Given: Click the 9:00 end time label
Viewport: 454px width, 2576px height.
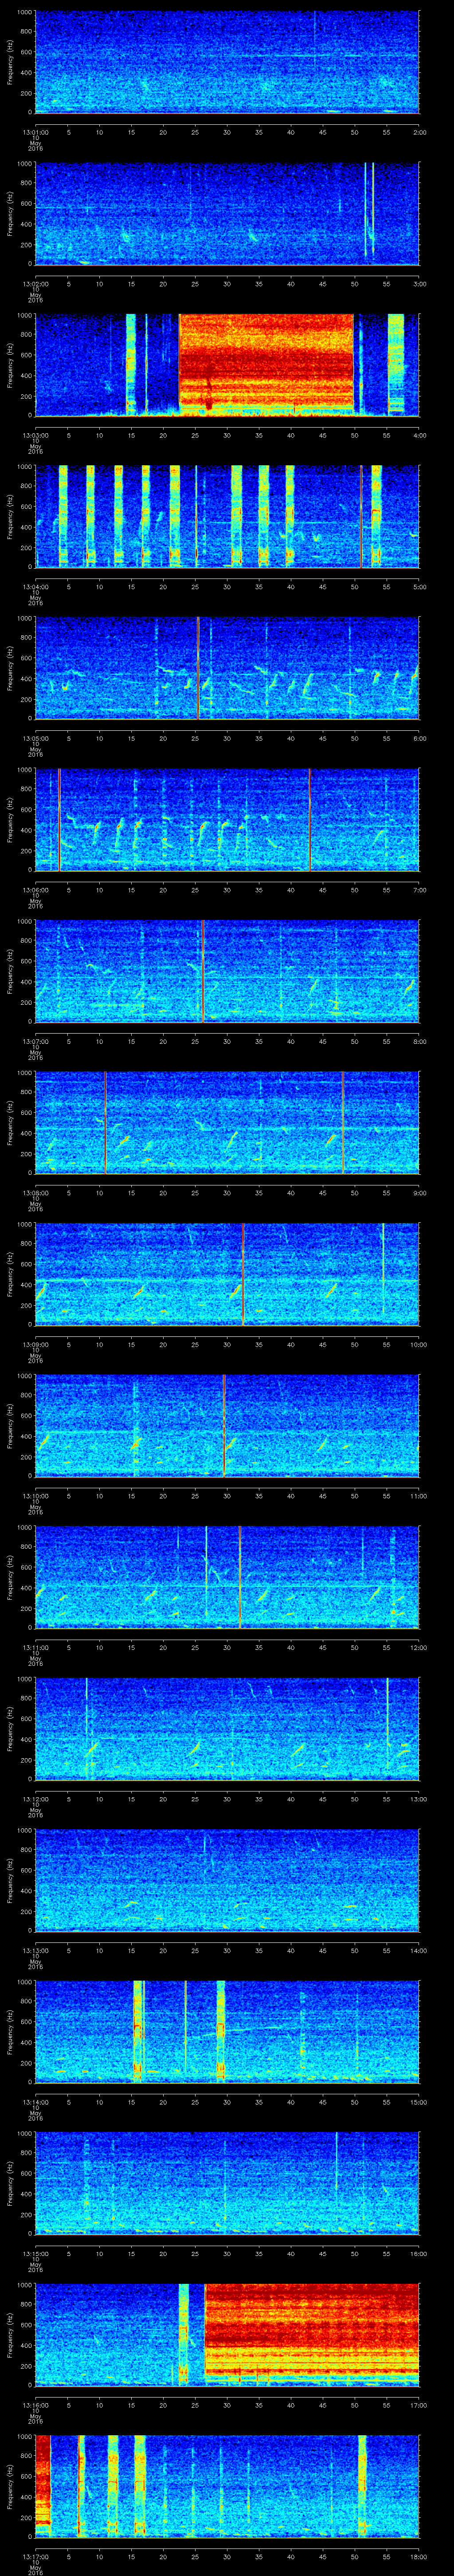Looking at the screenshot, I should [419, 1192].
